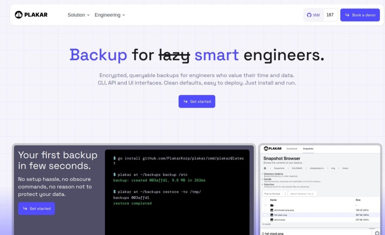
Task: Toggle the select-all checkbox beside Name header
Action: tap(265, 200)
